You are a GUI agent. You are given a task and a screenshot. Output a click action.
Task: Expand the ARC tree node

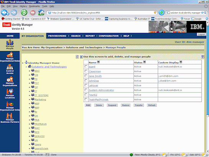(x=30, y=71)
